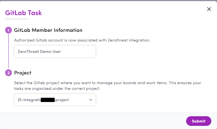Focus the ZeroThreat Demo User field
The image size is (217, 129).
[x=55, y=51]
